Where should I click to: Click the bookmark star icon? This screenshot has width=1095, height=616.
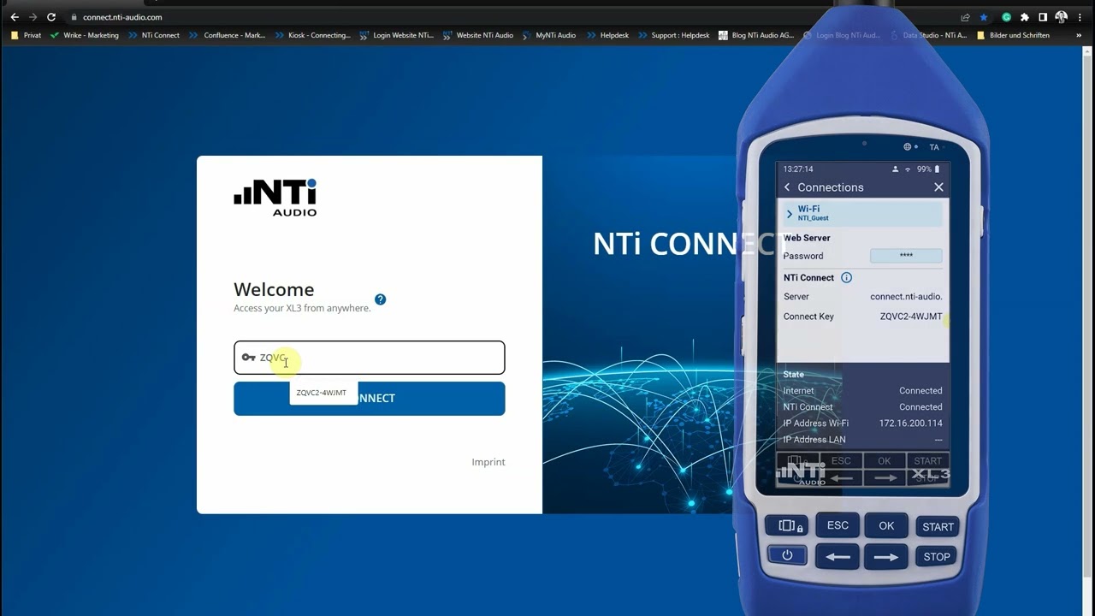tap(984, 17)
